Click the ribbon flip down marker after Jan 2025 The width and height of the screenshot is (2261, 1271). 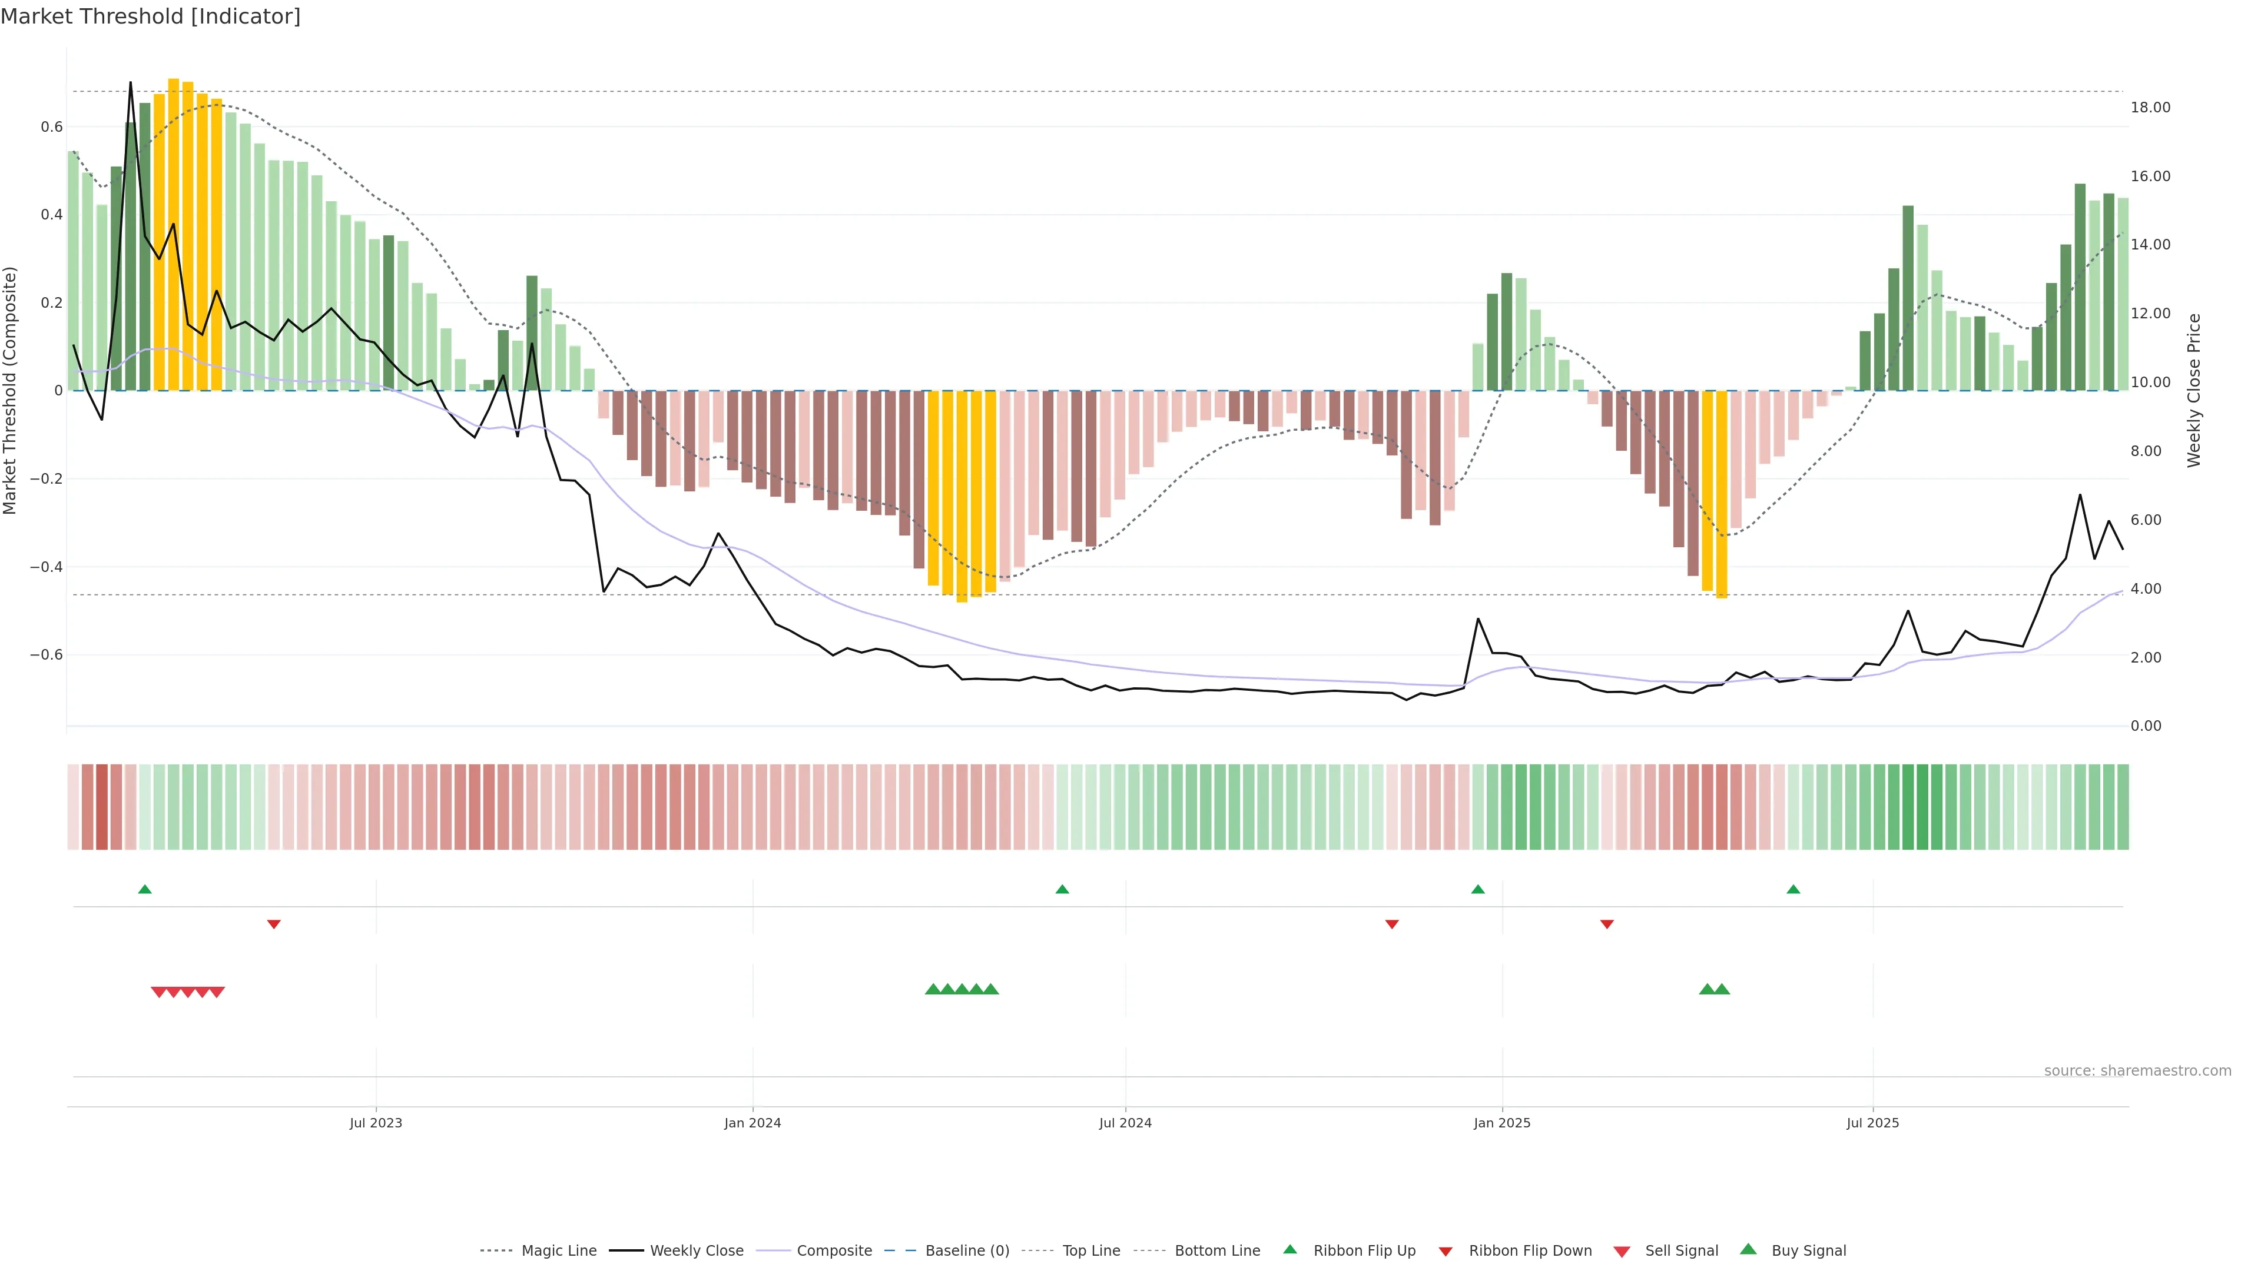click(x=1607, y=924)
